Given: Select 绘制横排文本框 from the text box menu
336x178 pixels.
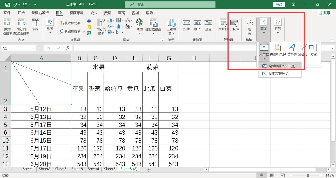Looking at the screenshot, I should (x=280, y=66).
